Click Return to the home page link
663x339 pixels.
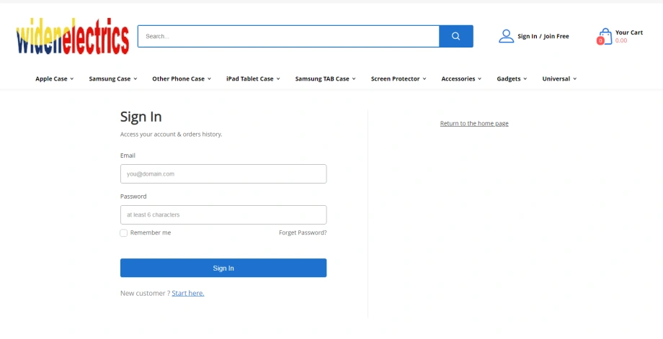click(x=474, y=124)
